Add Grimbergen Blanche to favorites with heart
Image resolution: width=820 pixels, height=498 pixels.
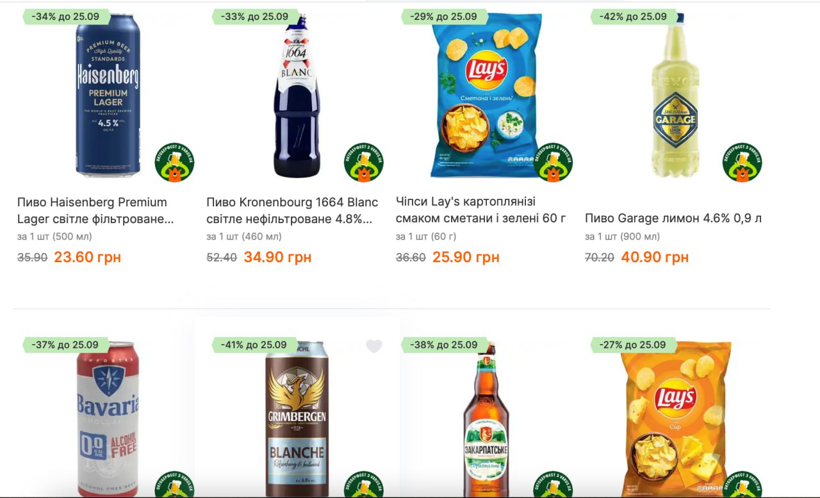tap(374, 346)
